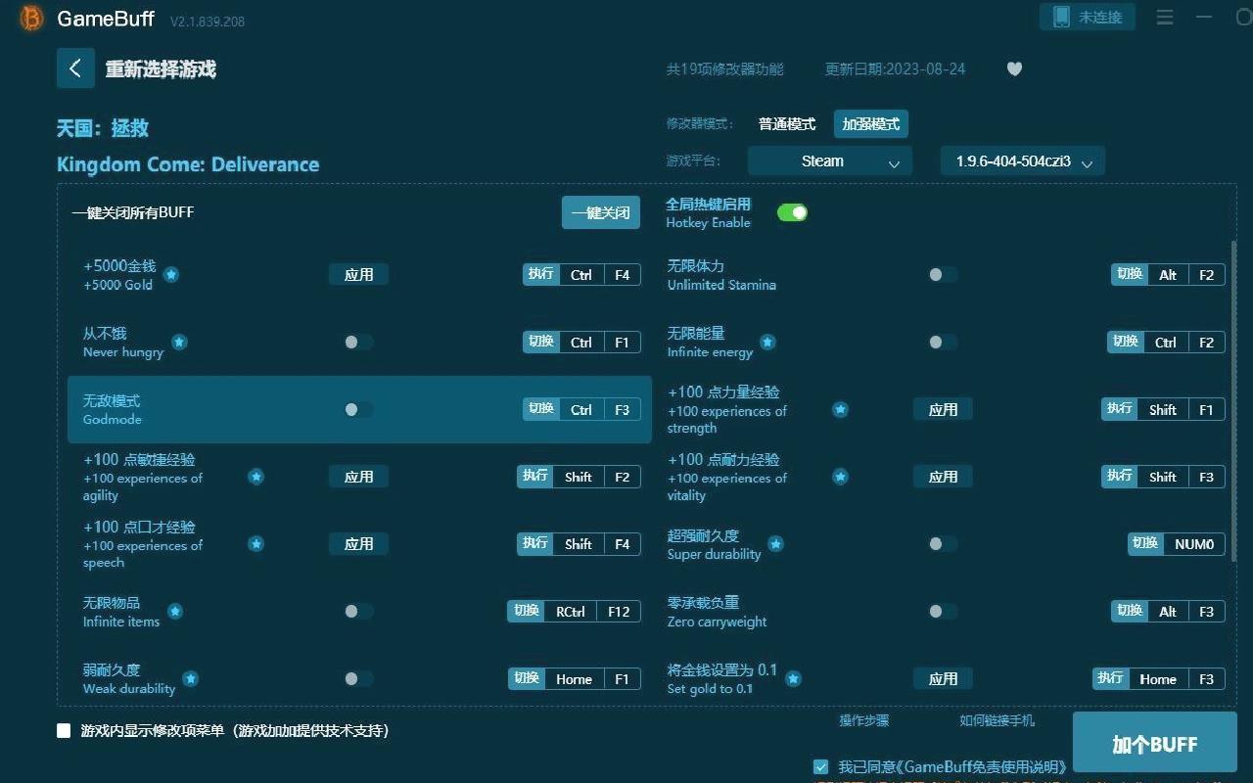Edit Ctrl F4 hotkey for +5000 Gold
1253x783 pixels.
click(581, 275)
